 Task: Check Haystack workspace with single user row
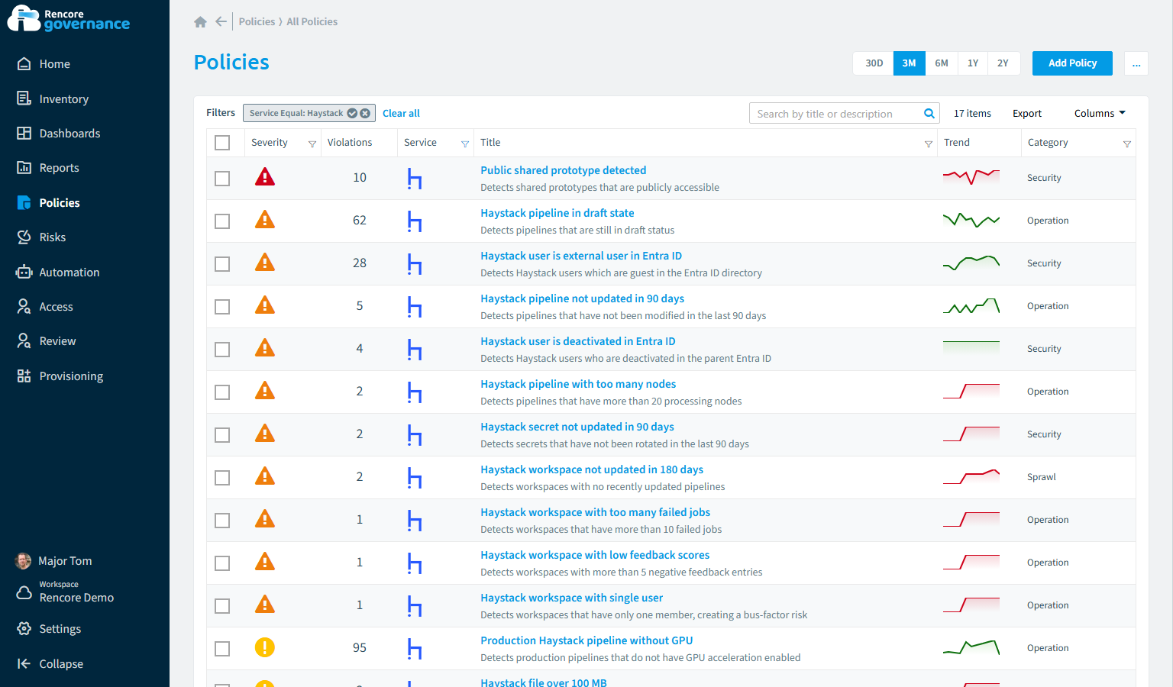[x=222, y=606]
